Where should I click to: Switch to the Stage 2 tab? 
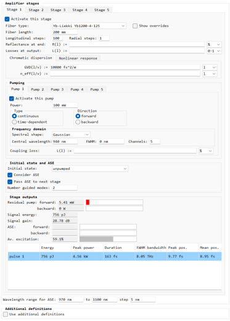(36, 10)
